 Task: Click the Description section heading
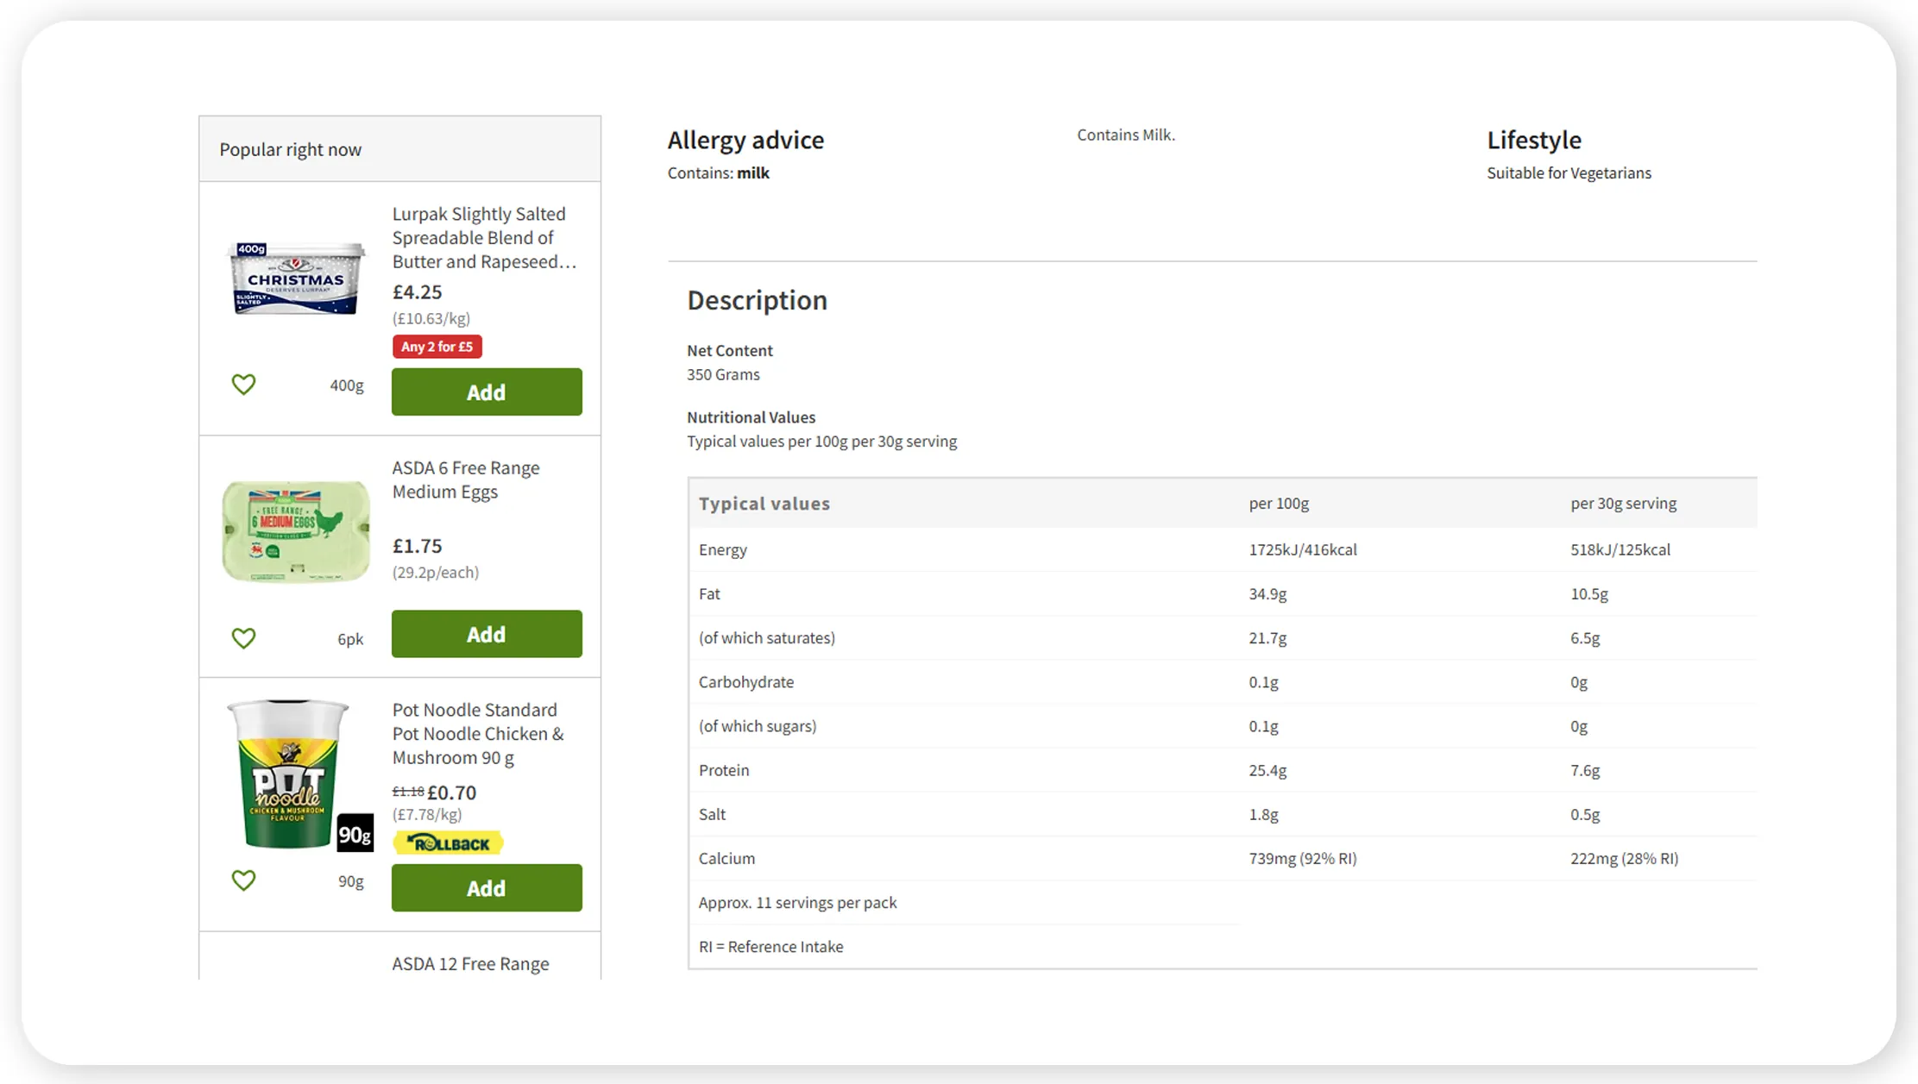(x=757, y=300)
